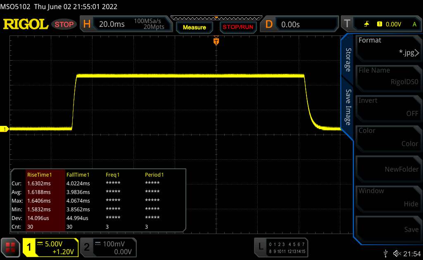Select the Period1 measurement column header

point(154,175)
